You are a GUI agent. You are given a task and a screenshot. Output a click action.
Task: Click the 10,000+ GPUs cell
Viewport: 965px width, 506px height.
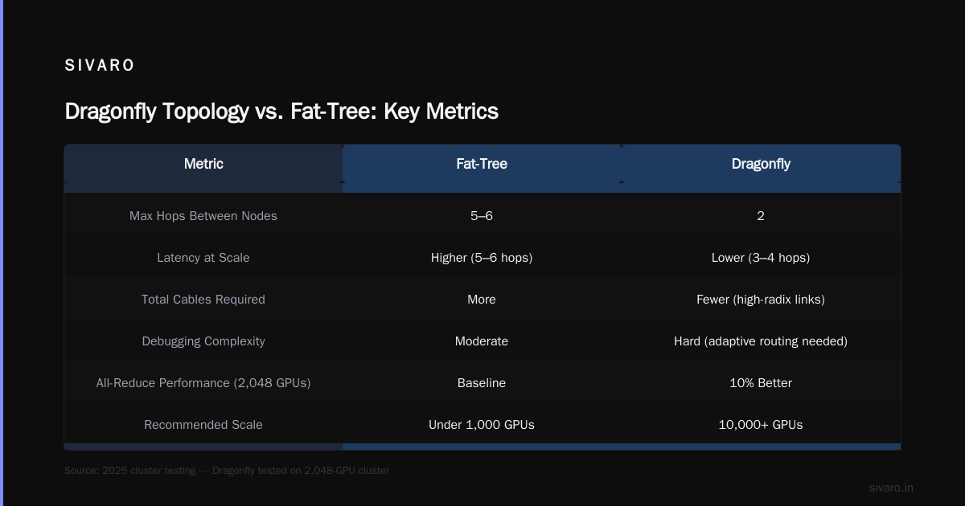click(761, 425)
